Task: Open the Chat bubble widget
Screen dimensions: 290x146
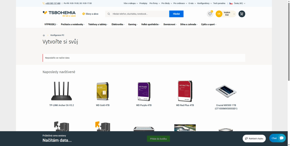Action: pyautogui.click(x=277, y=138)
